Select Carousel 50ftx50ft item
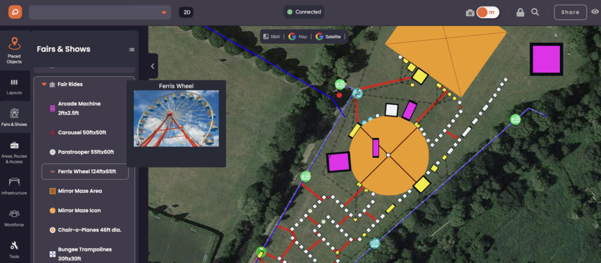The height and width of the screenshot is (263, 601). click(85, 132)
